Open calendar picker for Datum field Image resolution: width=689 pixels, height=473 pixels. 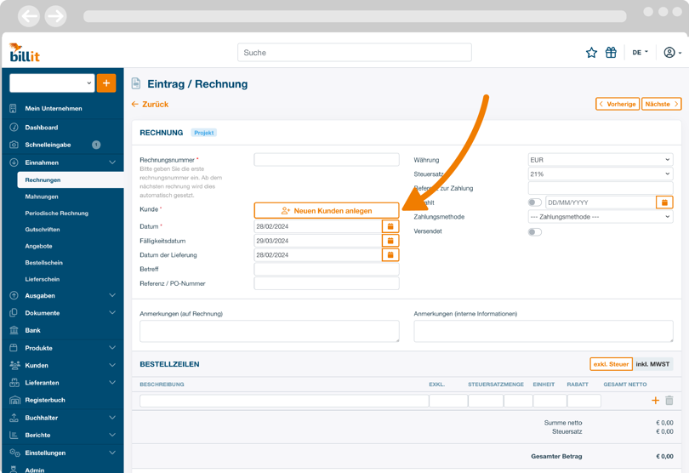[x=390, y=227]
